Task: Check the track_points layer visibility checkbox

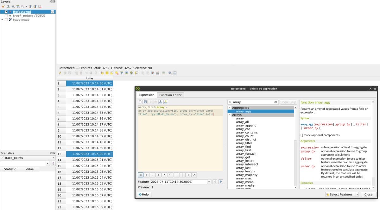Action: [x=6, y=15]
